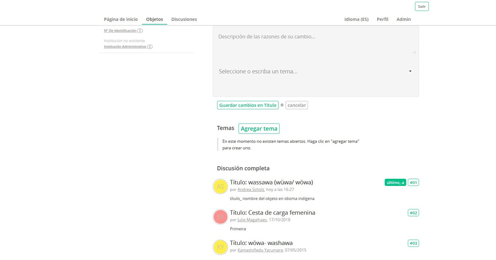This screenshot has width=496, height=260.
Task: Open Andrea Scholz's yellow AS avatar
Action: pyautogui.click(x=220, y=186)
